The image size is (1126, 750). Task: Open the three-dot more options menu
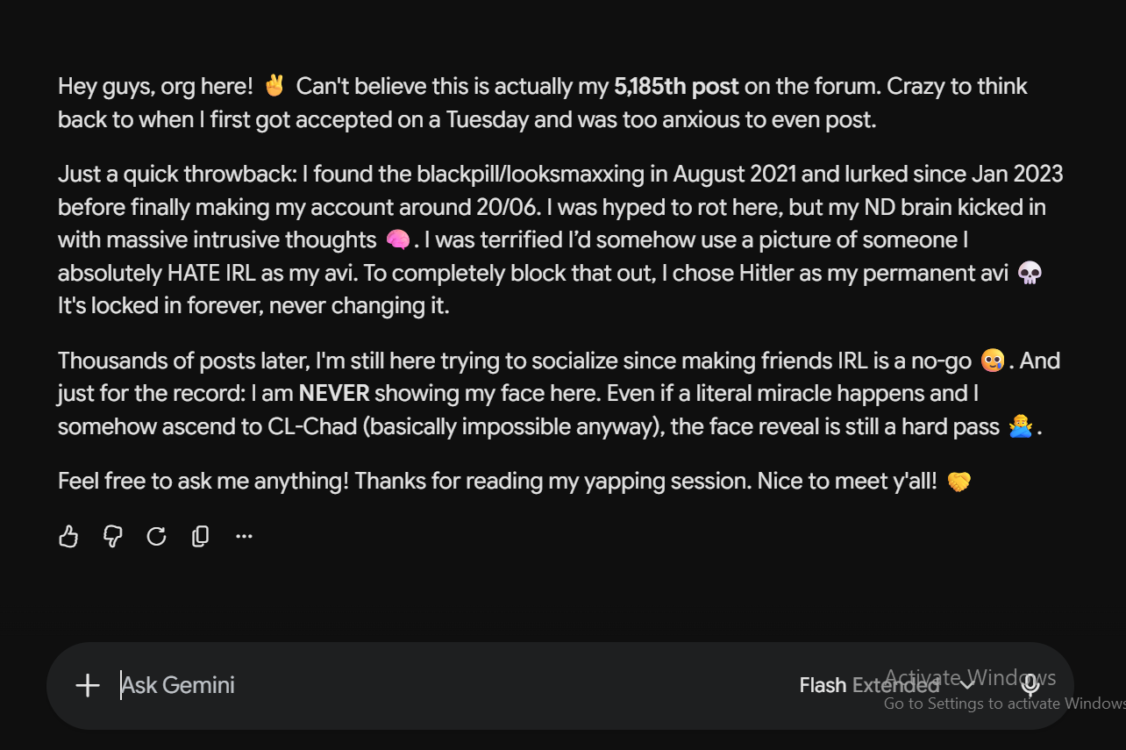[x=244, y=536]
